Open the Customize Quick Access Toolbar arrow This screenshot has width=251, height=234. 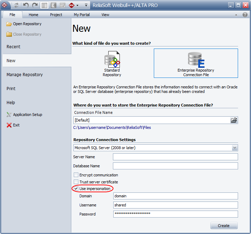tap(86, 5)
